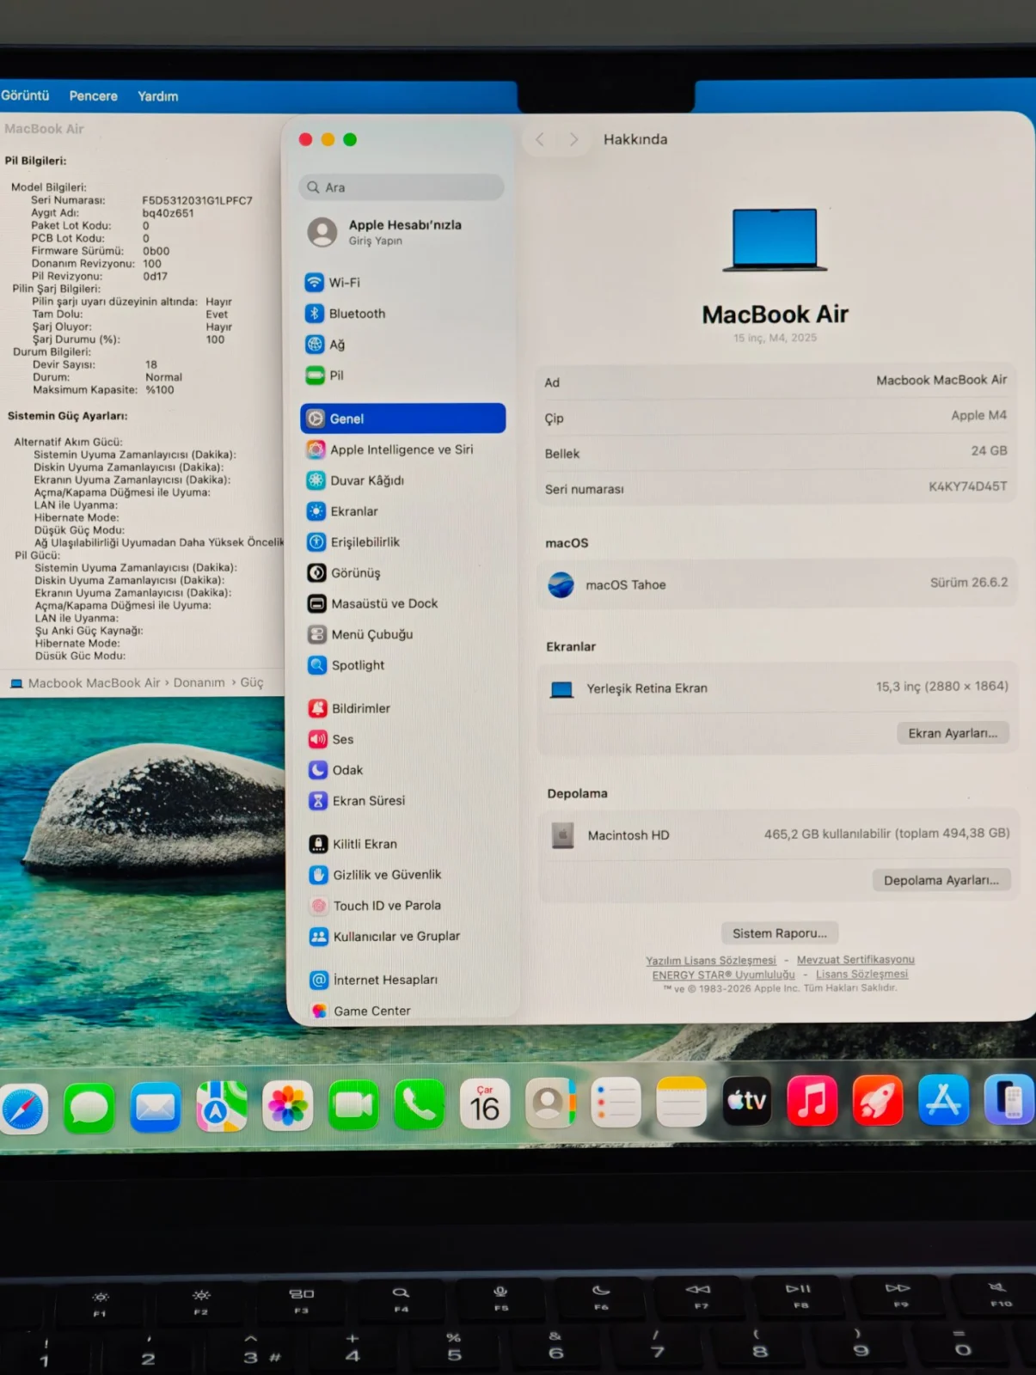Click the Macintosh HD storage row

[x=779, y=834]
